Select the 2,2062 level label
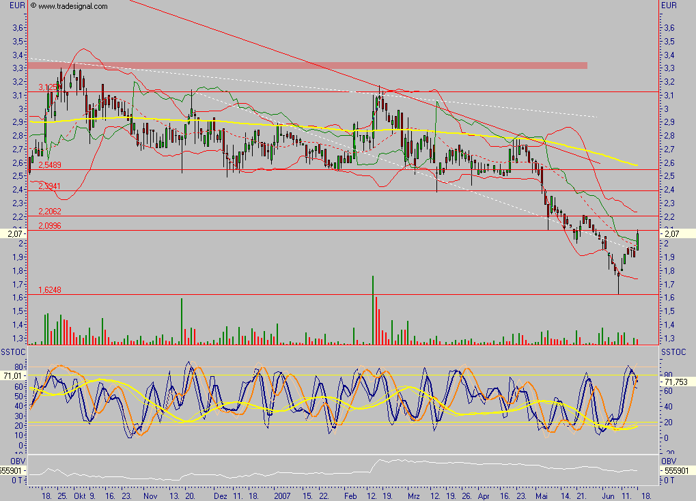Screen dimensions: 696x501 (50, 212)
